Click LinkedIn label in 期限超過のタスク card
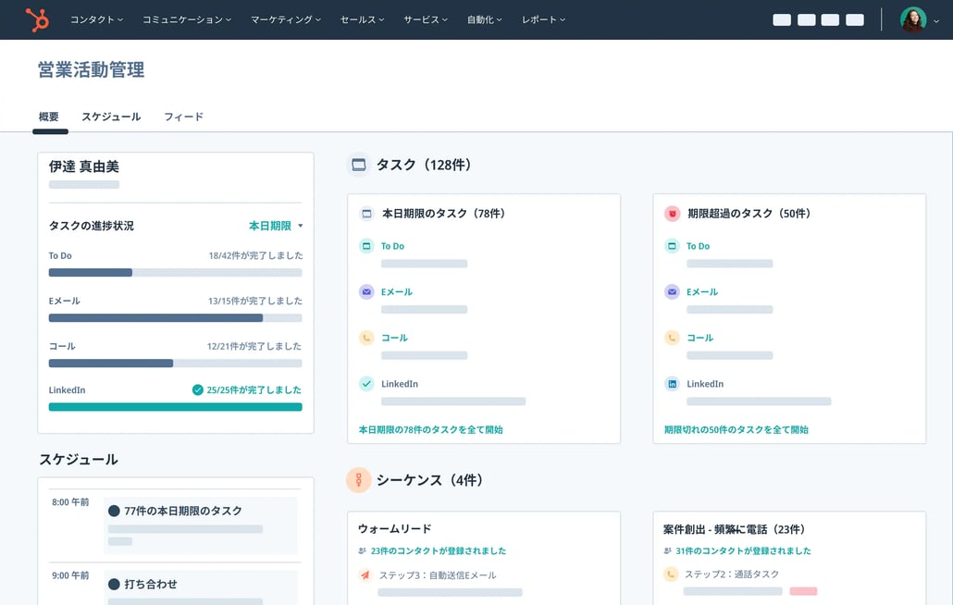 tap(705, 384)
